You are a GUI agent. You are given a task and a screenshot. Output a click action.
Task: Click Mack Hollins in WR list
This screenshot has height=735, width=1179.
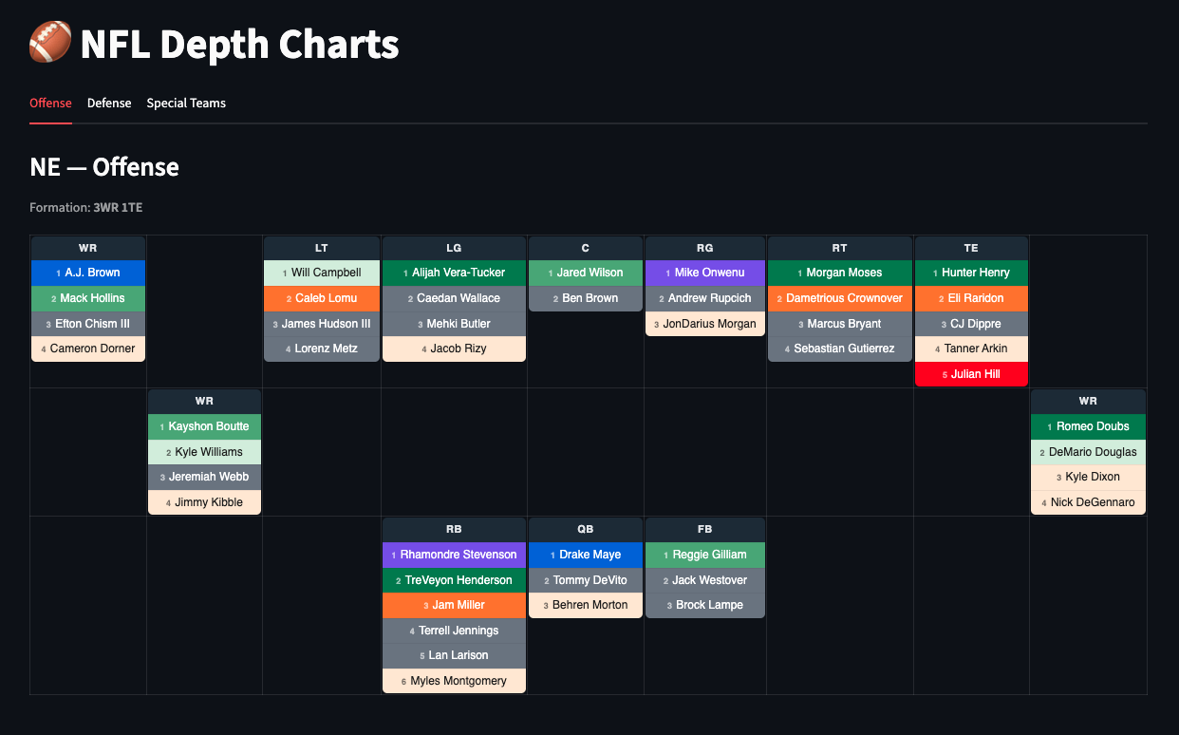[88, 298]
